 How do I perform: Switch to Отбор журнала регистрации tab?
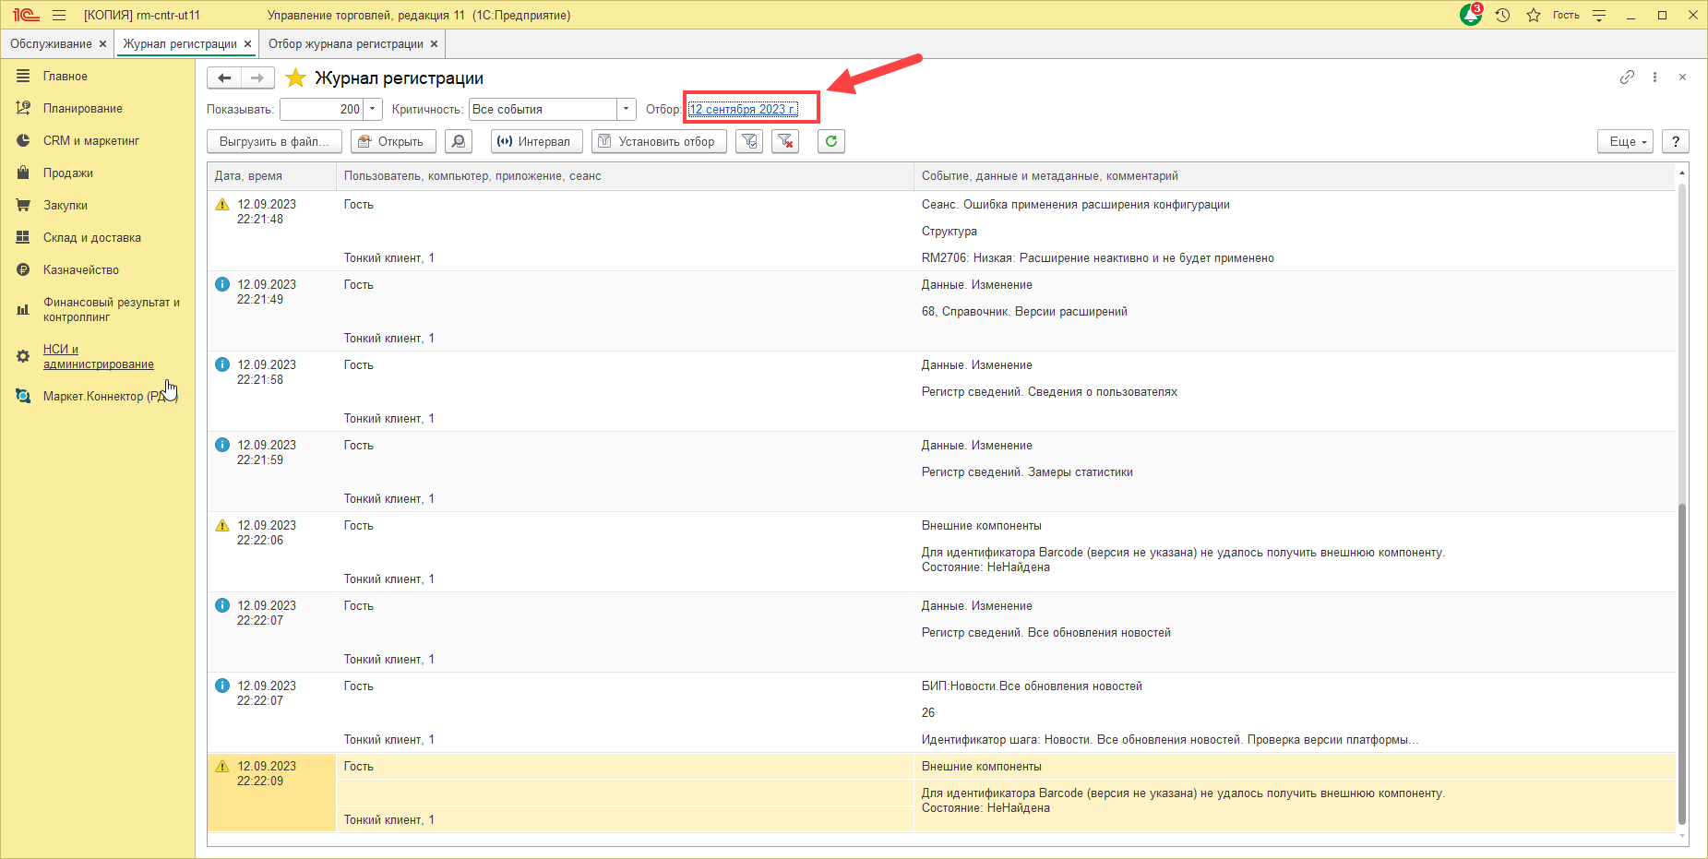click(x=345, y=43)
